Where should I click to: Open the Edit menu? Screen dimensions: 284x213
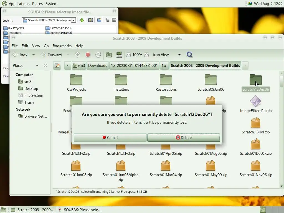pyautogui.click(x=25, y=46)
